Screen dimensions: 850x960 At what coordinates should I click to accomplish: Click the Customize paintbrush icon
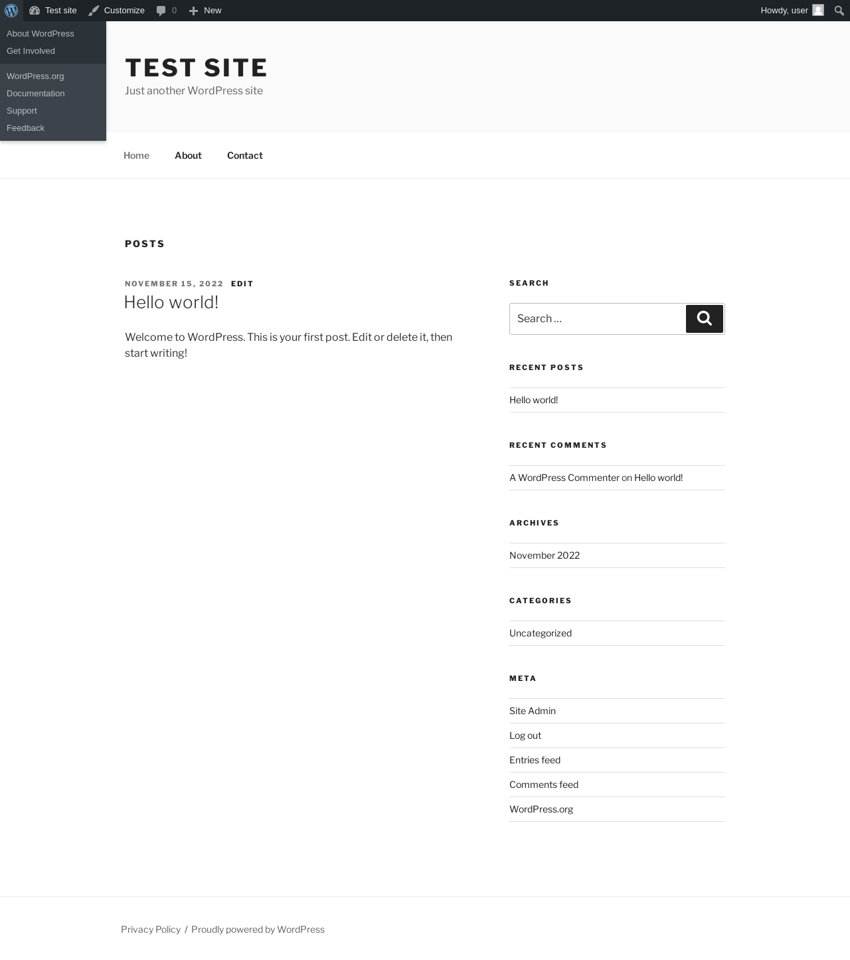point(94,11)
